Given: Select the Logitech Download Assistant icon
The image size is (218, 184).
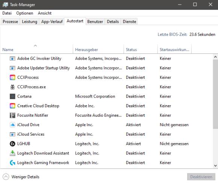Looking at the screenshot, I should (12, 153).
